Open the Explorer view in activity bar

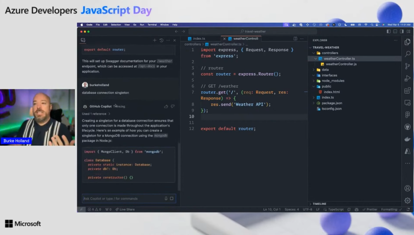[x=407, y=42]
